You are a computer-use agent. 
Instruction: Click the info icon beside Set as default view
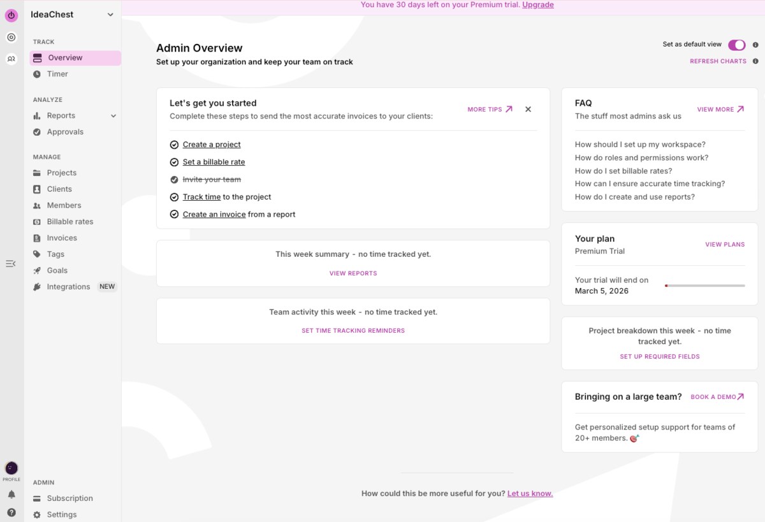(x=755, y=45)
